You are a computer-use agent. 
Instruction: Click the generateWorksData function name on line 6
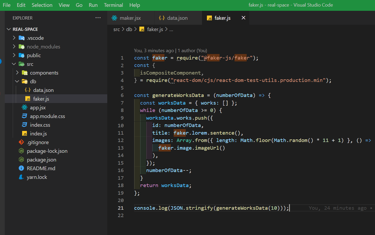point(178,95)
